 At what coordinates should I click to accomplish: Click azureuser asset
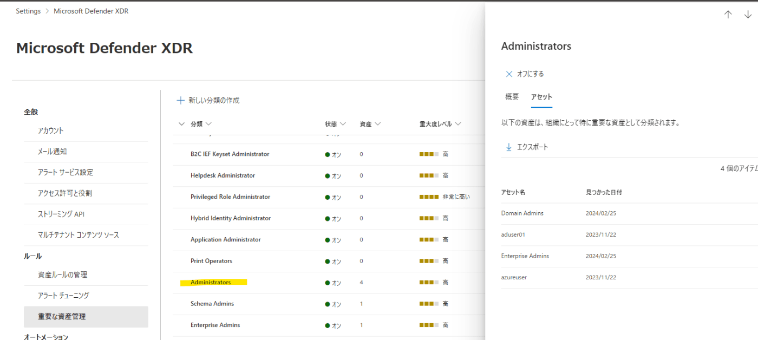coord(514,277)
